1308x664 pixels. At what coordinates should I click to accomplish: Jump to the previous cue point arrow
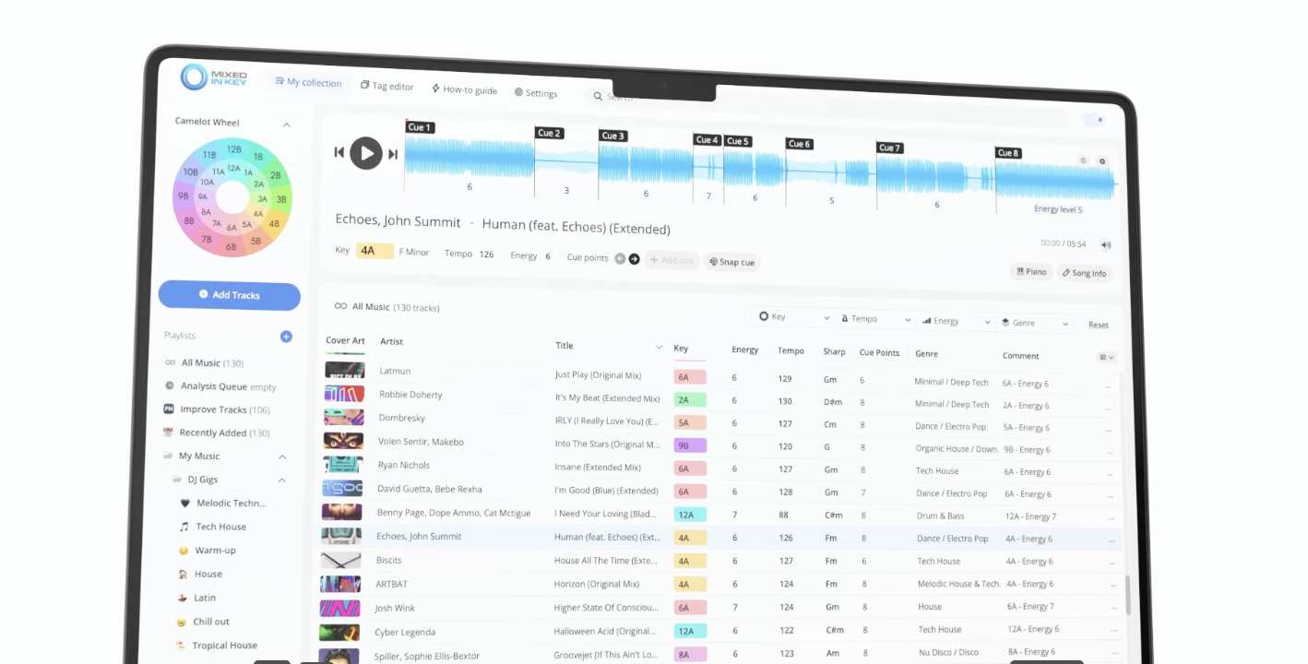(x=620, y=259)
